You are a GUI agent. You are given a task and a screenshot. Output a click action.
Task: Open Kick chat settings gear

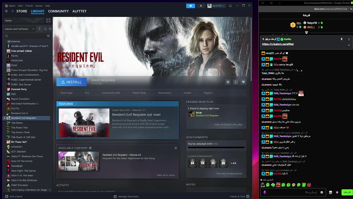coord(337,192)
